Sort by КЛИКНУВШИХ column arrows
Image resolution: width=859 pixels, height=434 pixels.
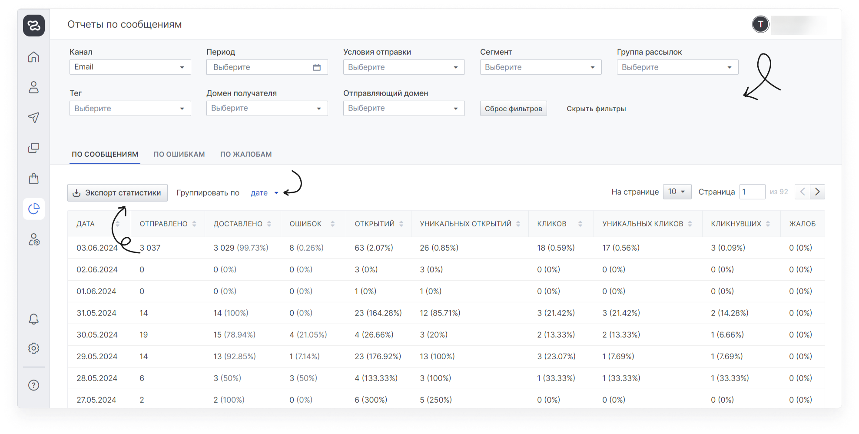[768, 224]
